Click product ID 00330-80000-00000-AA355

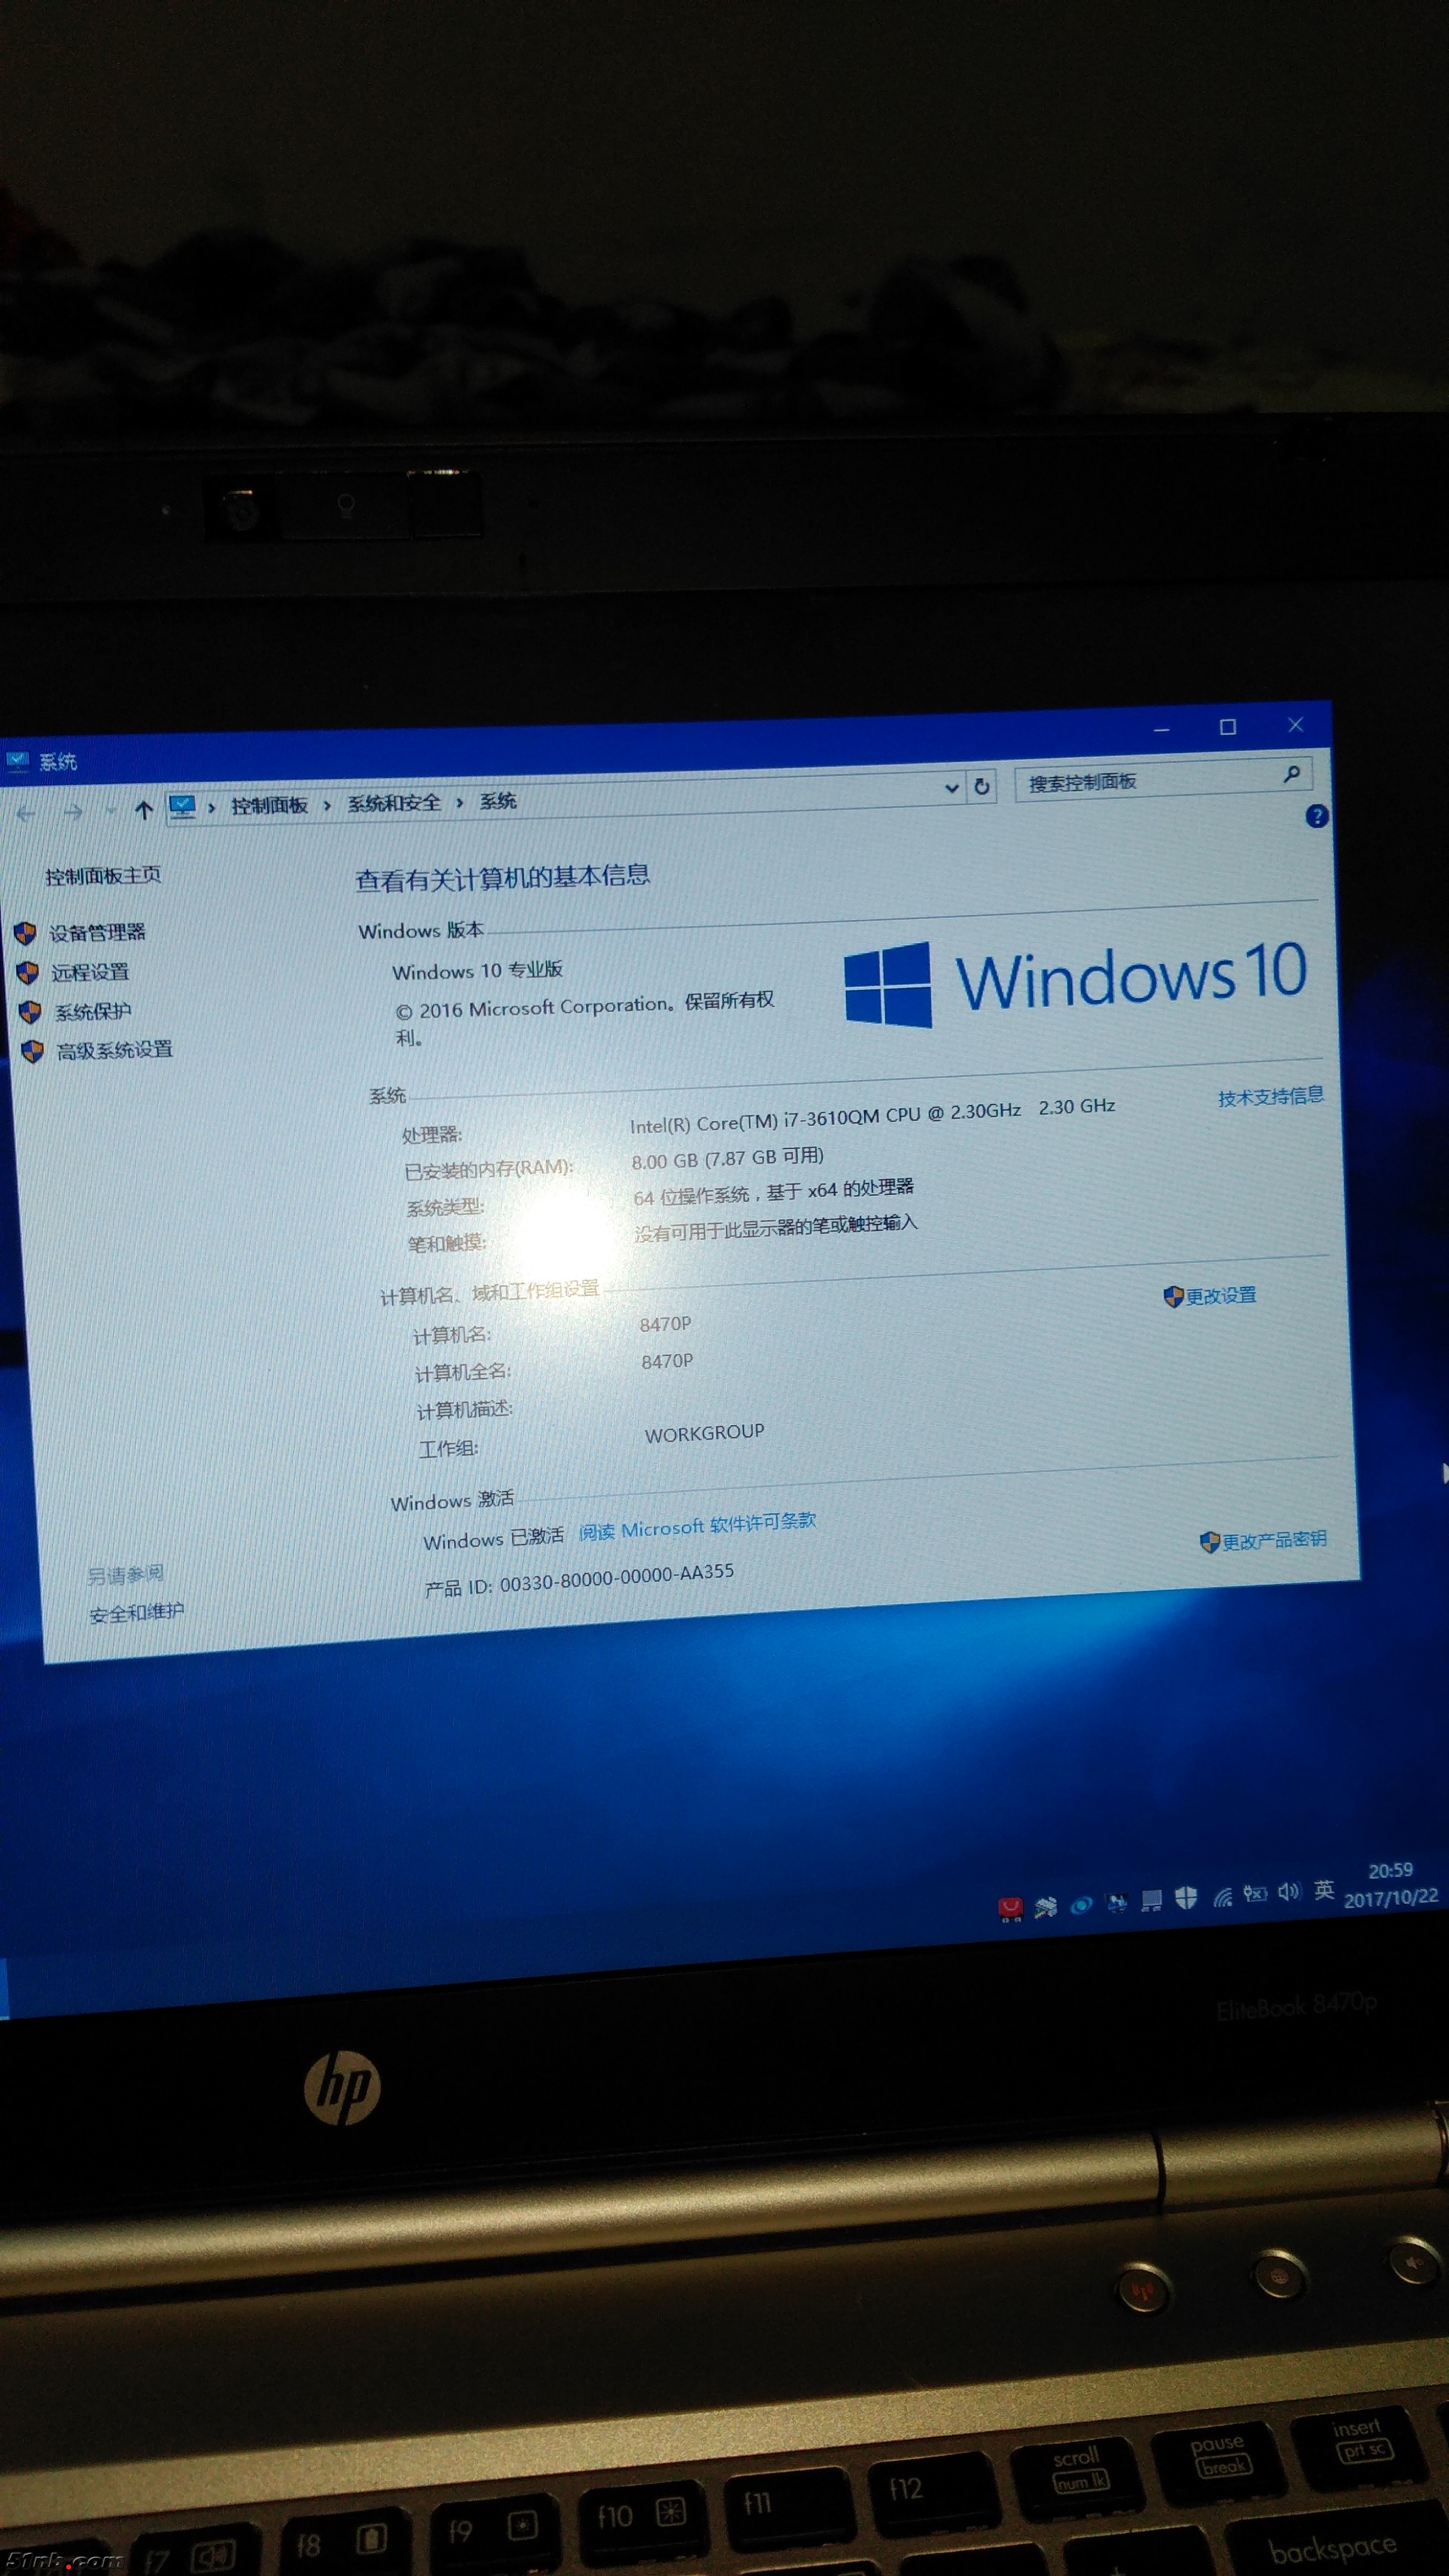pyautogui.click(x=617, y=1579)
